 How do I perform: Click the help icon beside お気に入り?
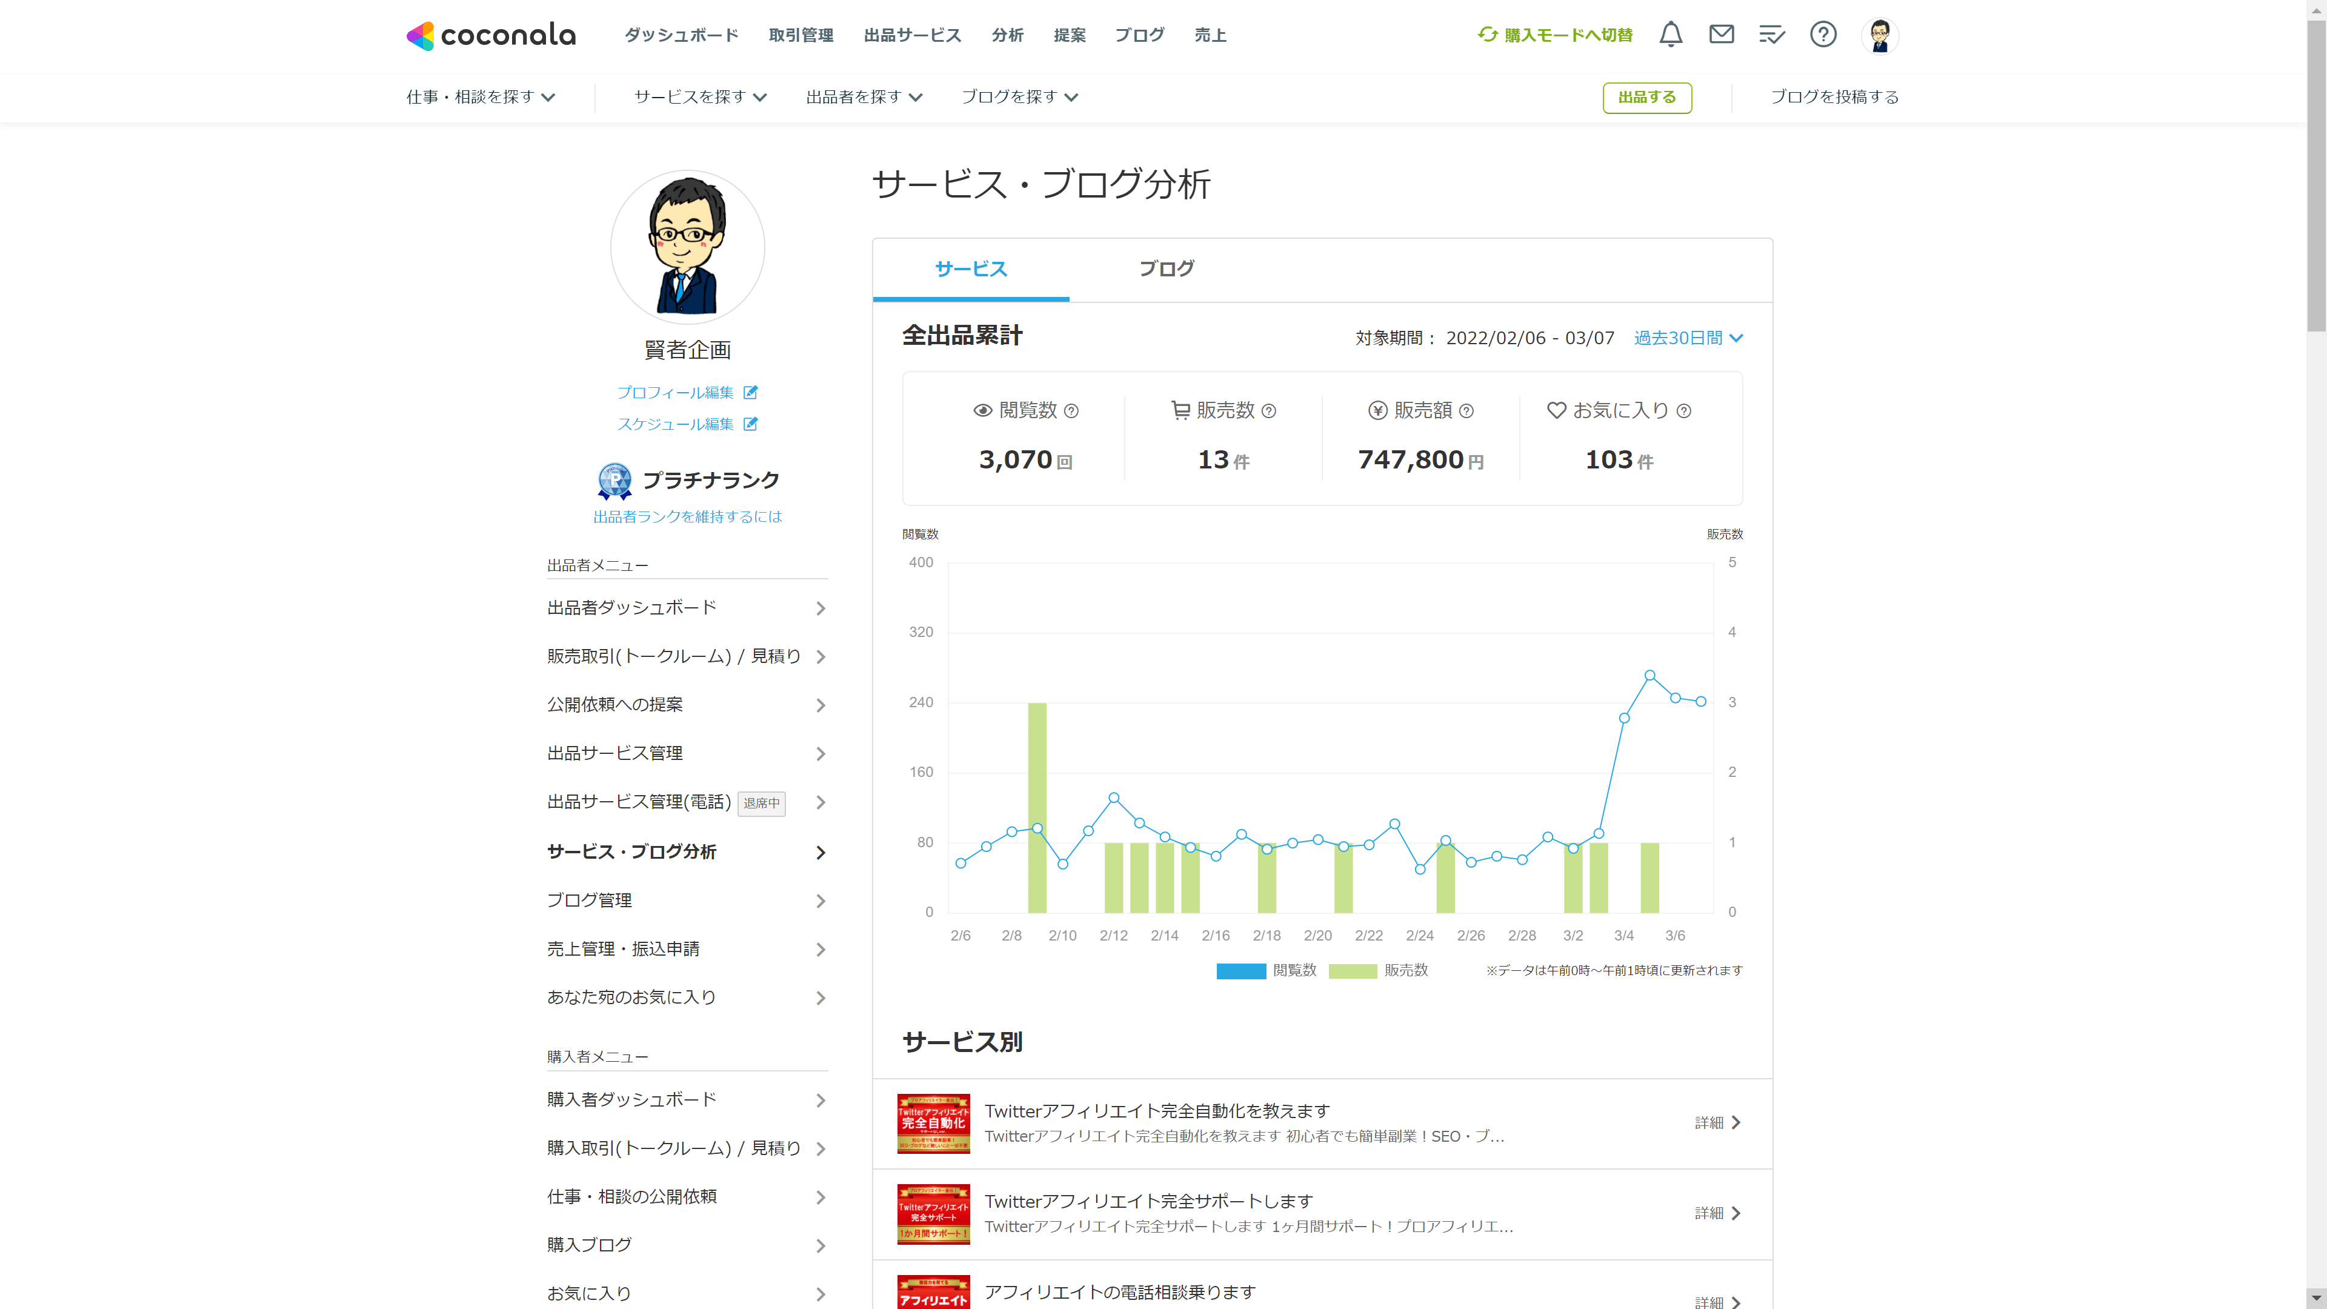point(1684,411)
